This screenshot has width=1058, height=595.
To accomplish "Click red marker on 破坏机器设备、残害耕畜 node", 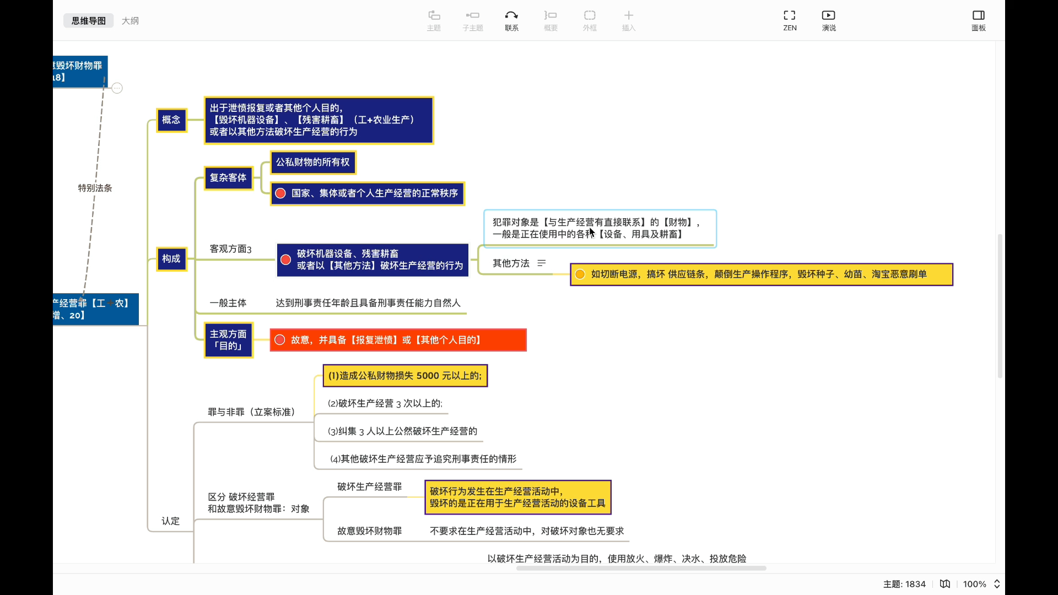I will (286, 259).
